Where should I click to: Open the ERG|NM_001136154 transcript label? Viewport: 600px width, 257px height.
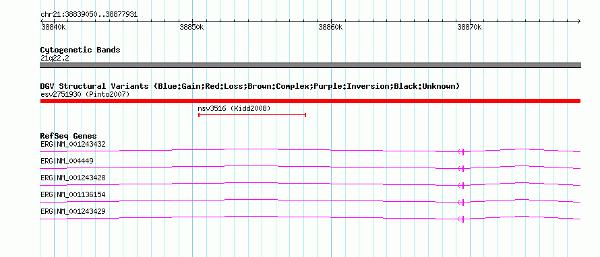click(73, 194)
